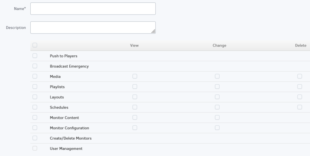The width and height of the screenshot is (310, 156).
Task: Enable View permission for Monitor Configuration
Action: [x=135, y=128]
